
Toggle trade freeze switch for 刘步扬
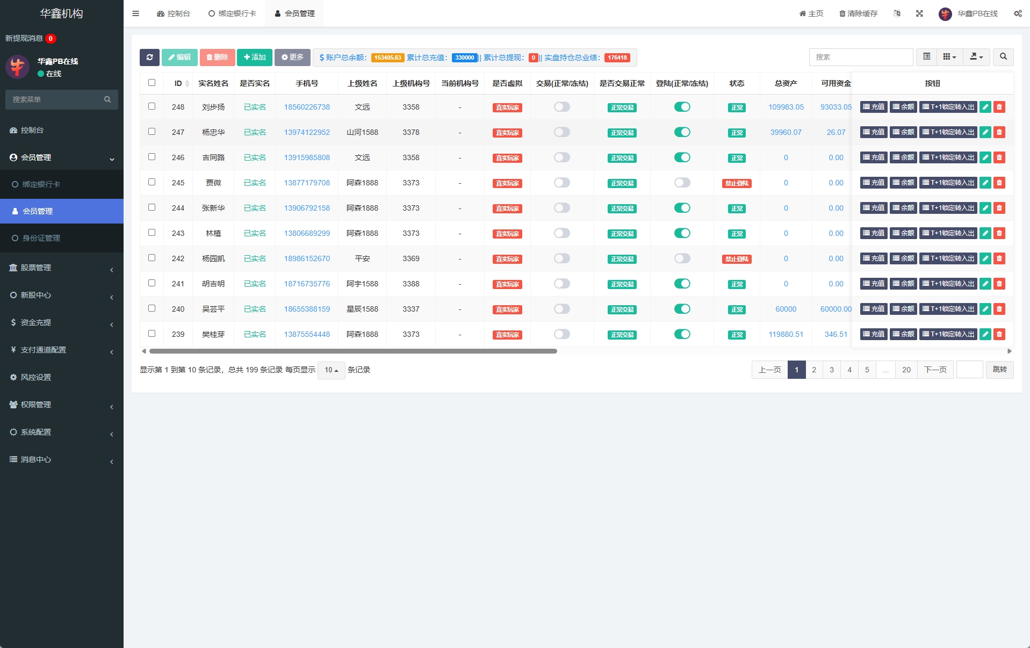coord(561,107)
